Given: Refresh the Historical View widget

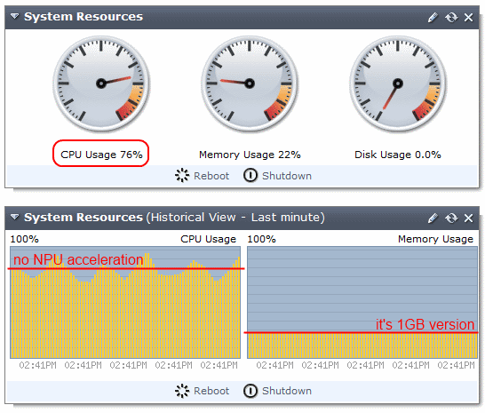Looking at the screenshot, I should [451, 218].
